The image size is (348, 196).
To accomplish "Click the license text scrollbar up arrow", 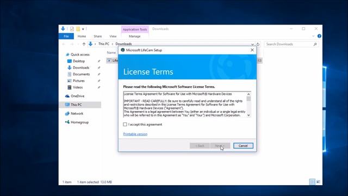I will point(248,94).
